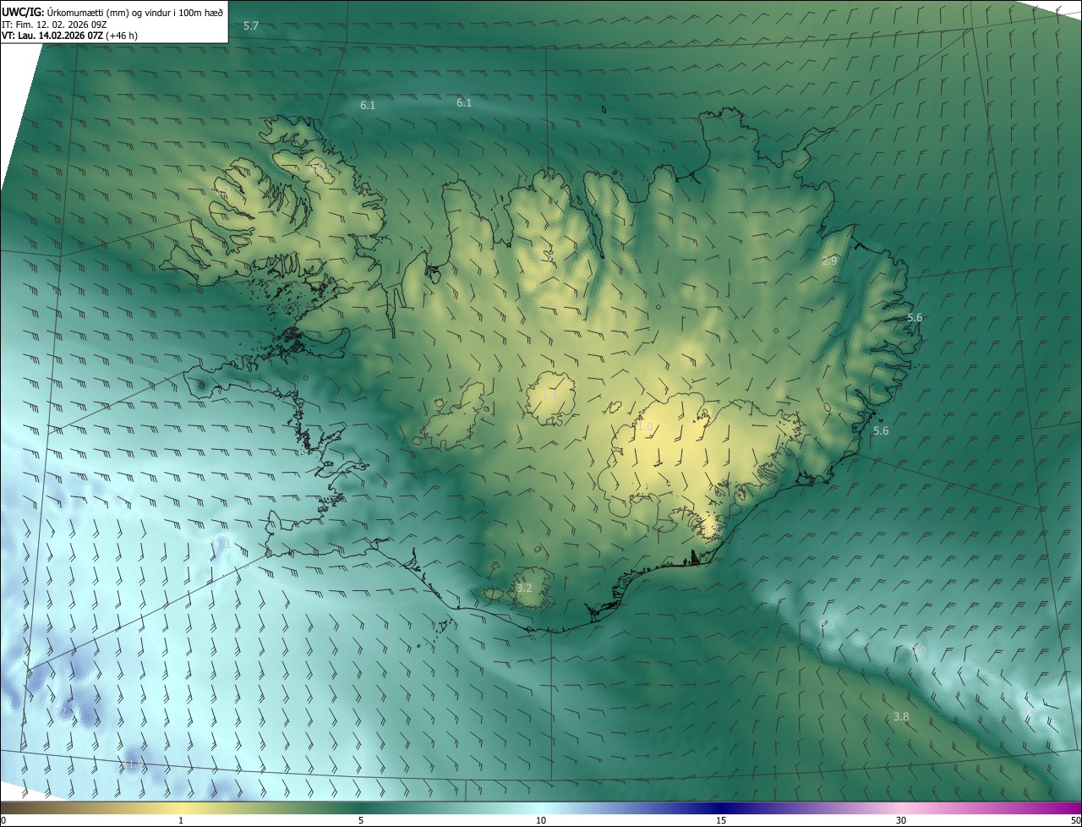Click the 3.2 value on the southern glacier
Screen dimensions: 1082x827
click(x=524, y=588)
